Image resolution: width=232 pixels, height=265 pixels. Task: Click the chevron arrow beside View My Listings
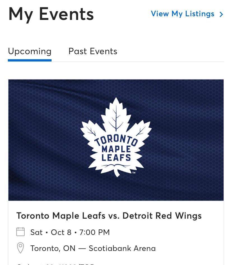221,14
